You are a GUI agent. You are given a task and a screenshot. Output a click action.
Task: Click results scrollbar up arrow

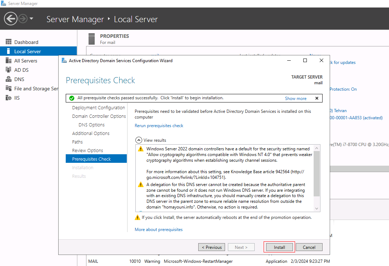pos(316,148)
